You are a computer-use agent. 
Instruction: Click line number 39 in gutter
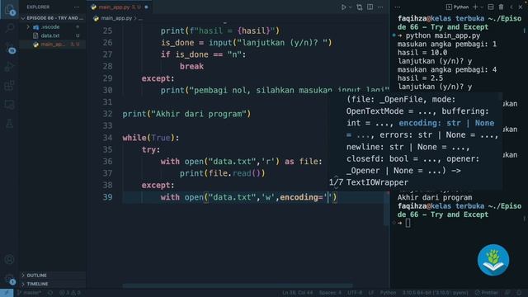click(107, 197)
